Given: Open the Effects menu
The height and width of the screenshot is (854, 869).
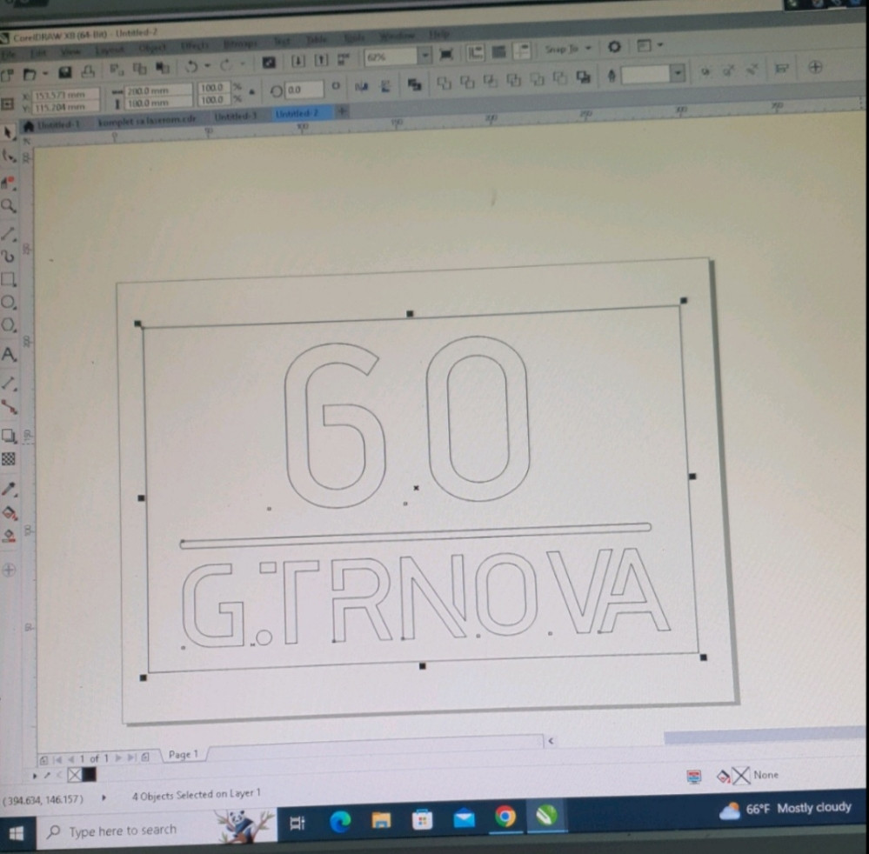Looking at the screenshot, I should [x=195, y=45].
